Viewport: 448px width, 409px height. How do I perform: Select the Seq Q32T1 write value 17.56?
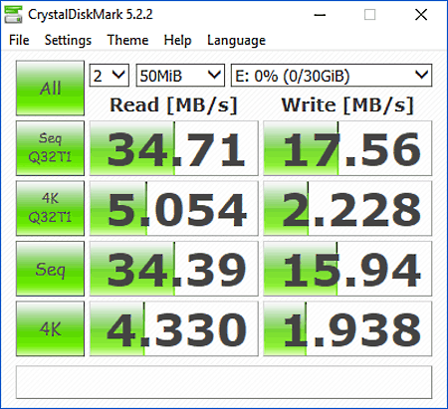click(x=347, y=148)
